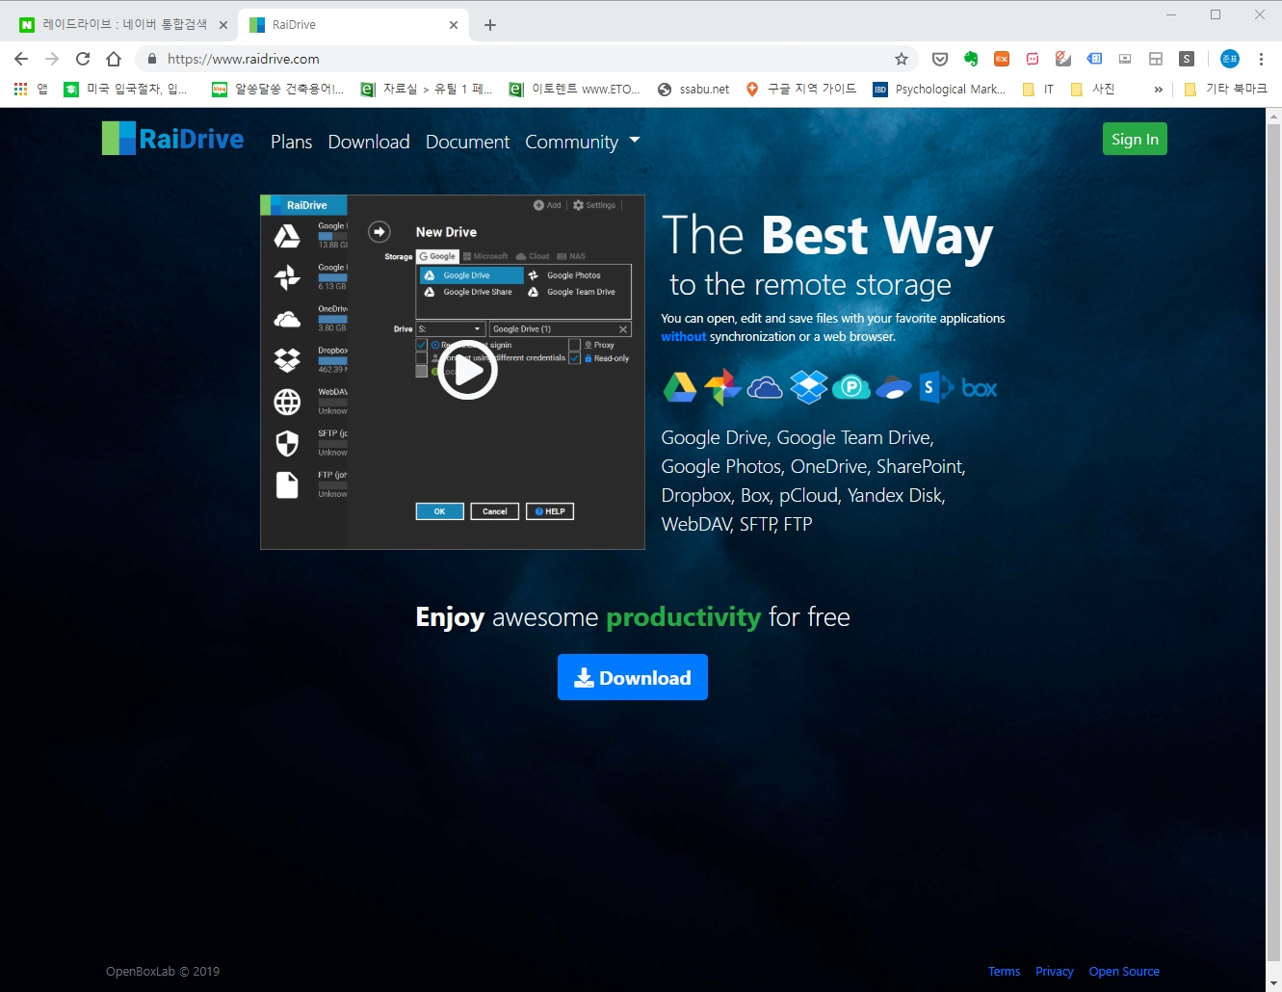Image resolution: width=1282 pixels, height=992 pixels.
Task: Open the IT bookmarks folder
Action: [1038, 89]
